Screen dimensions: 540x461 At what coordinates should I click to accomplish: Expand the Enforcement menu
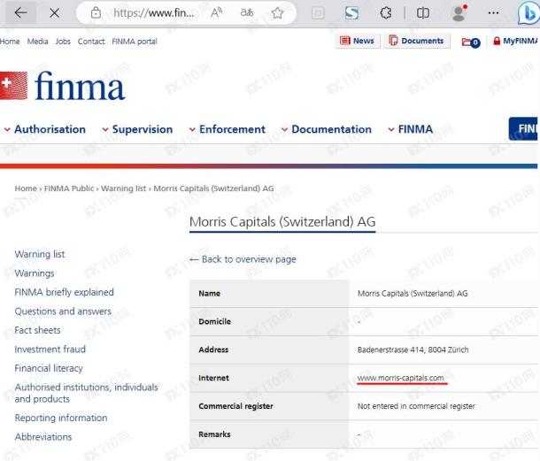[x=228, y=129]
